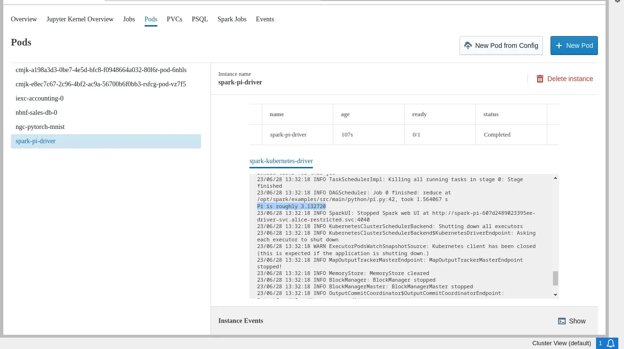The image size is (624, 349).
Task: Click the 107s age cell
Action: click(x=368, y=135)
